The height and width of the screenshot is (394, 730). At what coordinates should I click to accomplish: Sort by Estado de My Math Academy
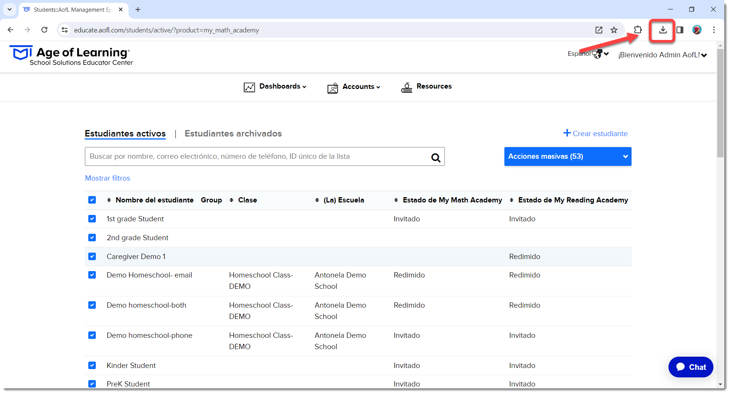pyautogui.click(x=396, y=200)
